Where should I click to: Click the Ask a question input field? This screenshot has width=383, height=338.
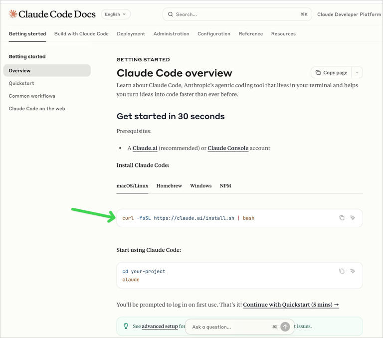229,327
